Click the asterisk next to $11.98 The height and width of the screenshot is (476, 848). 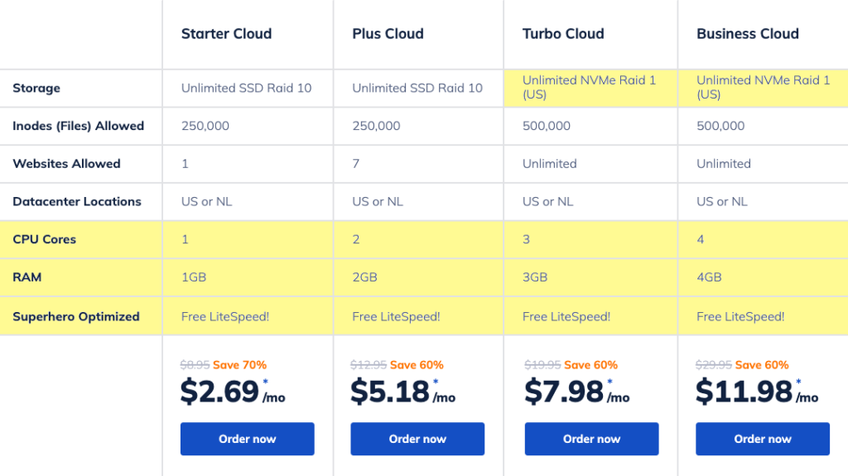point(798,382)
